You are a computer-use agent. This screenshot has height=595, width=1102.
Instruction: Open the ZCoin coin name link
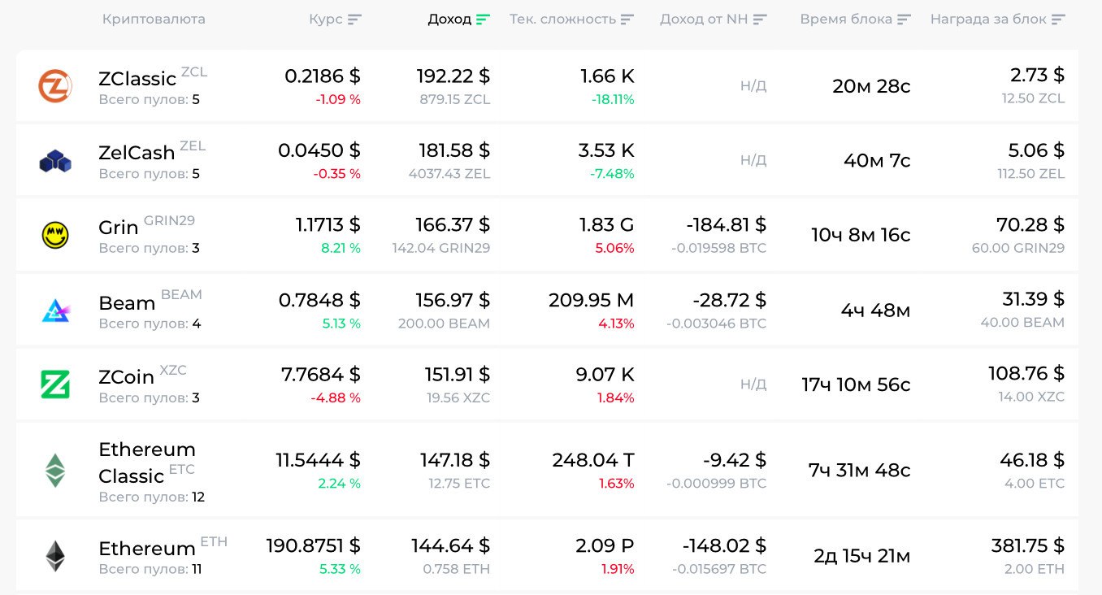pos(126,377)
